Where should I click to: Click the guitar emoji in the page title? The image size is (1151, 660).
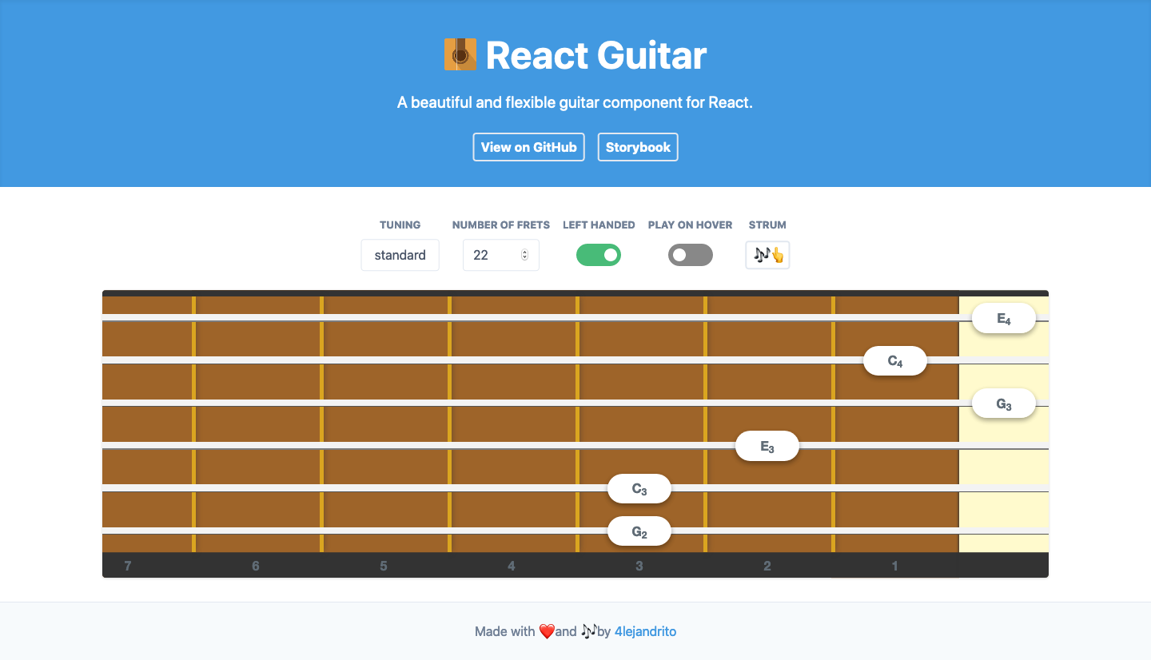460,54
